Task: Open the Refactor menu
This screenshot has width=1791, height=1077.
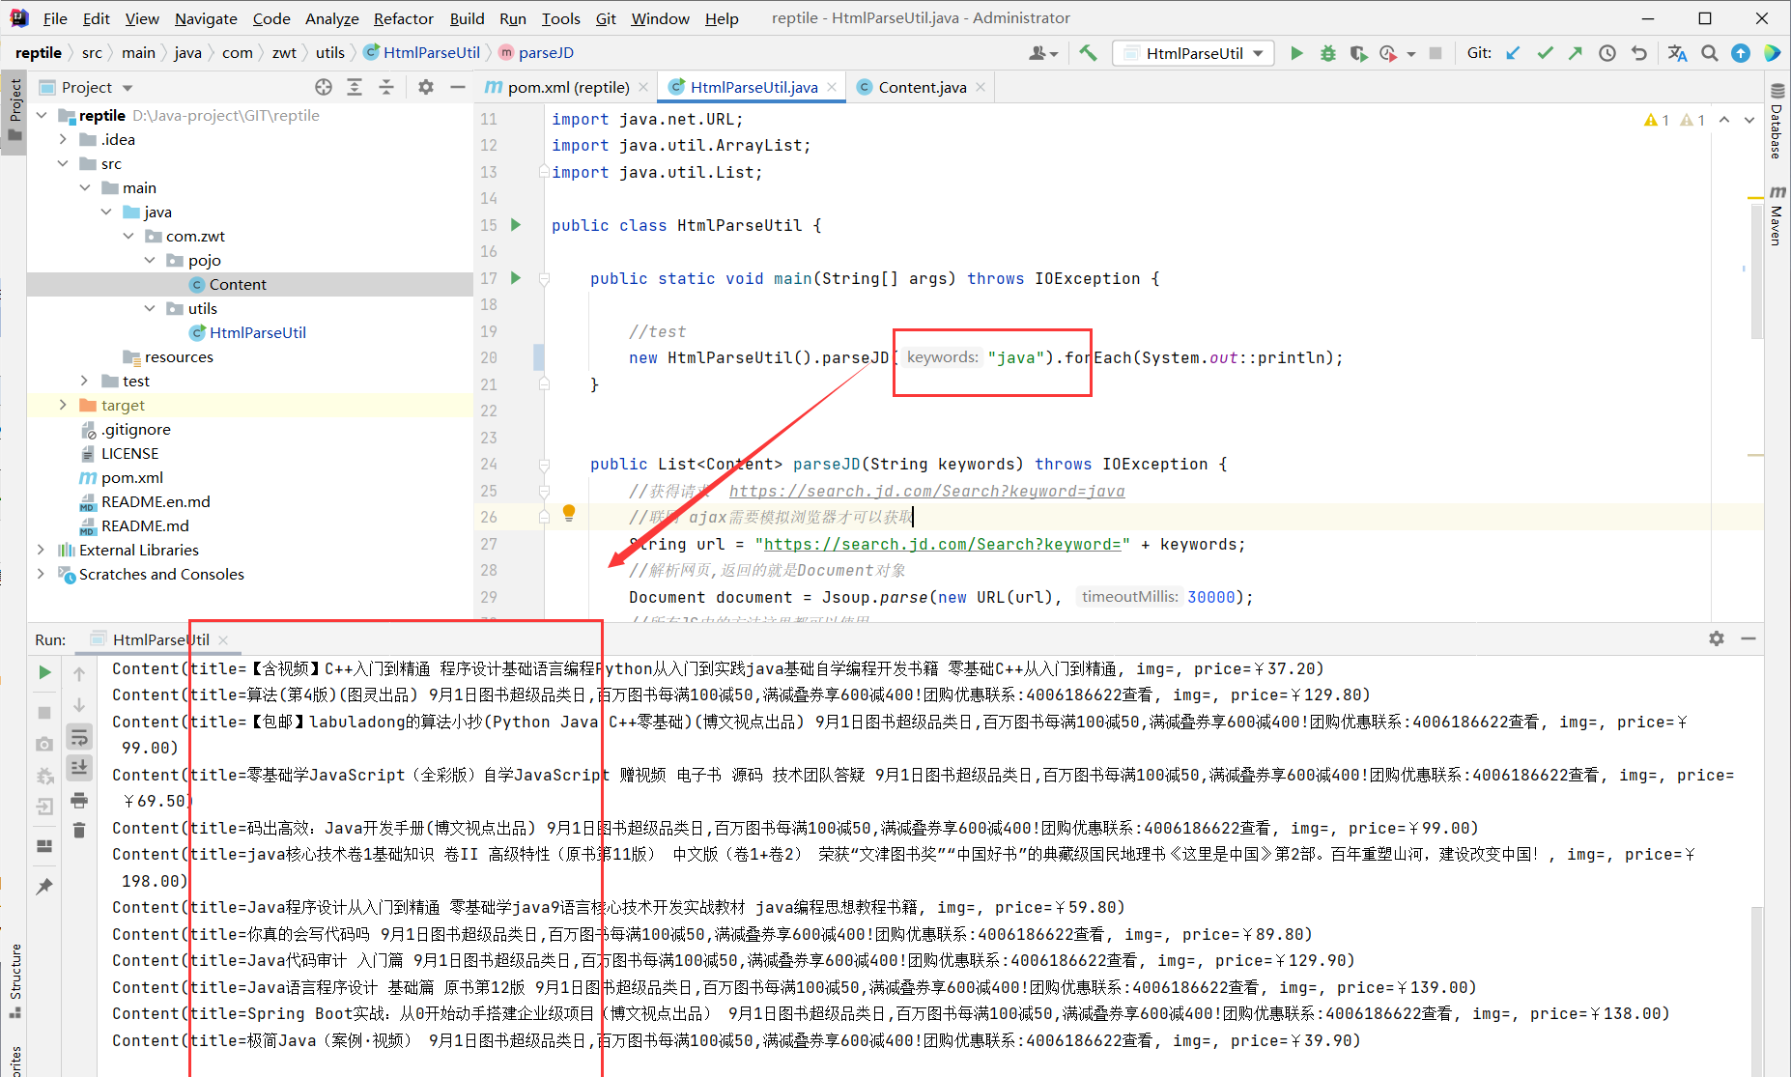Action: 403,18
